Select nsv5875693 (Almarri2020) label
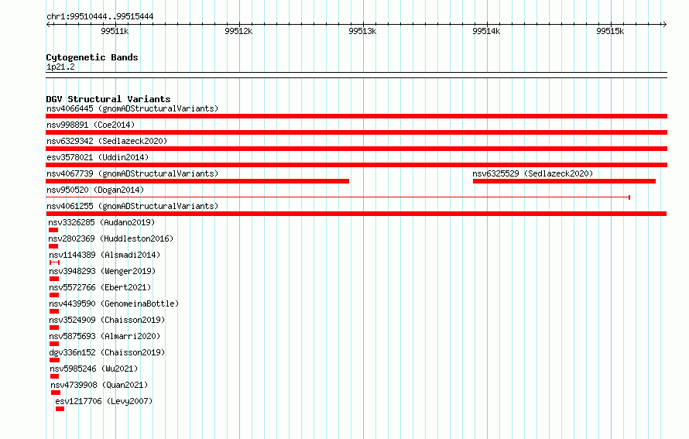 click(x=105, y=336)
